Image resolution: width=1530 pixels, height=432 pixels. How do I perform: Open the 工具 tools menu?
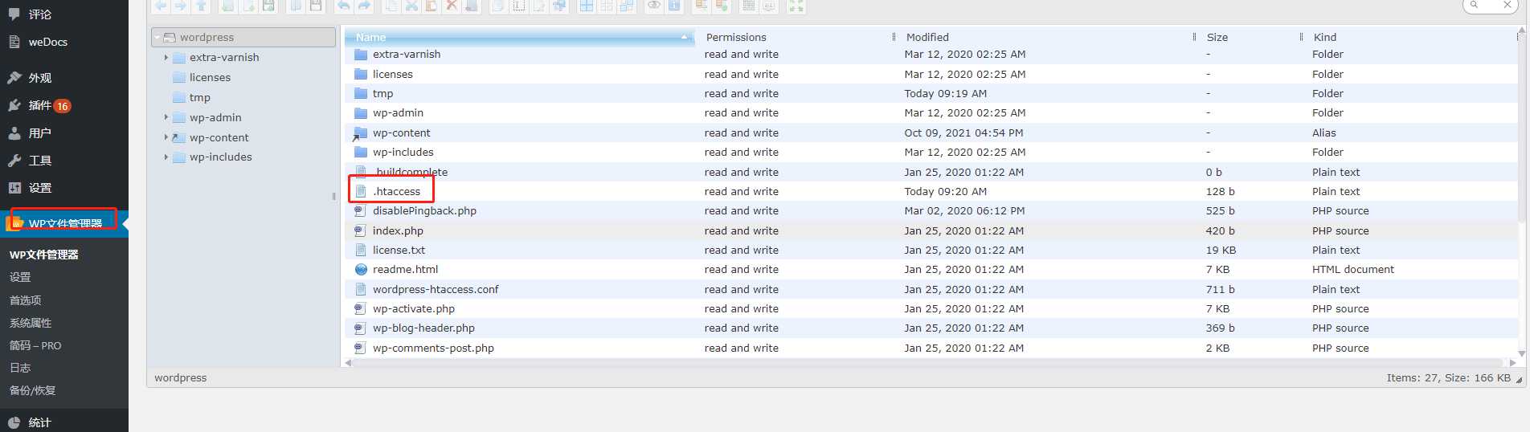click(39, 161)
